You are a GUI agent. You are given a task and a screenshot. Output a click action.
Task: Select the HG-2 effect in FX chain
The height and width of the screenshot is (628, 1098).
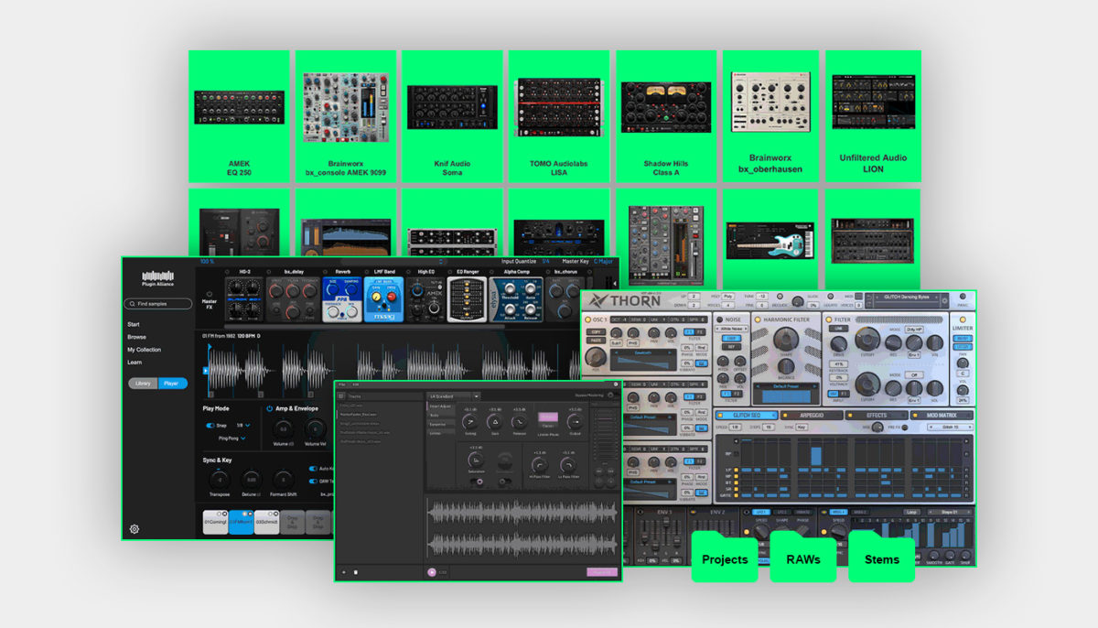[244, 300]
